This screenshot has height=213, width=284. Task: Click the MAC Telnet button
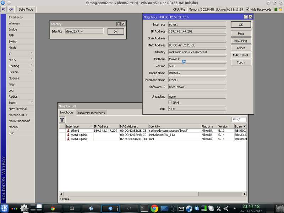click(x=241, y=55)
